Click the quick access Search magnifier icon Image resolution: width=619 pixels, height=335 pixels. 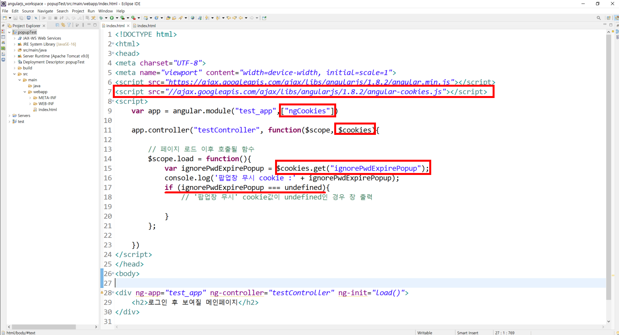tap(599, 18)
